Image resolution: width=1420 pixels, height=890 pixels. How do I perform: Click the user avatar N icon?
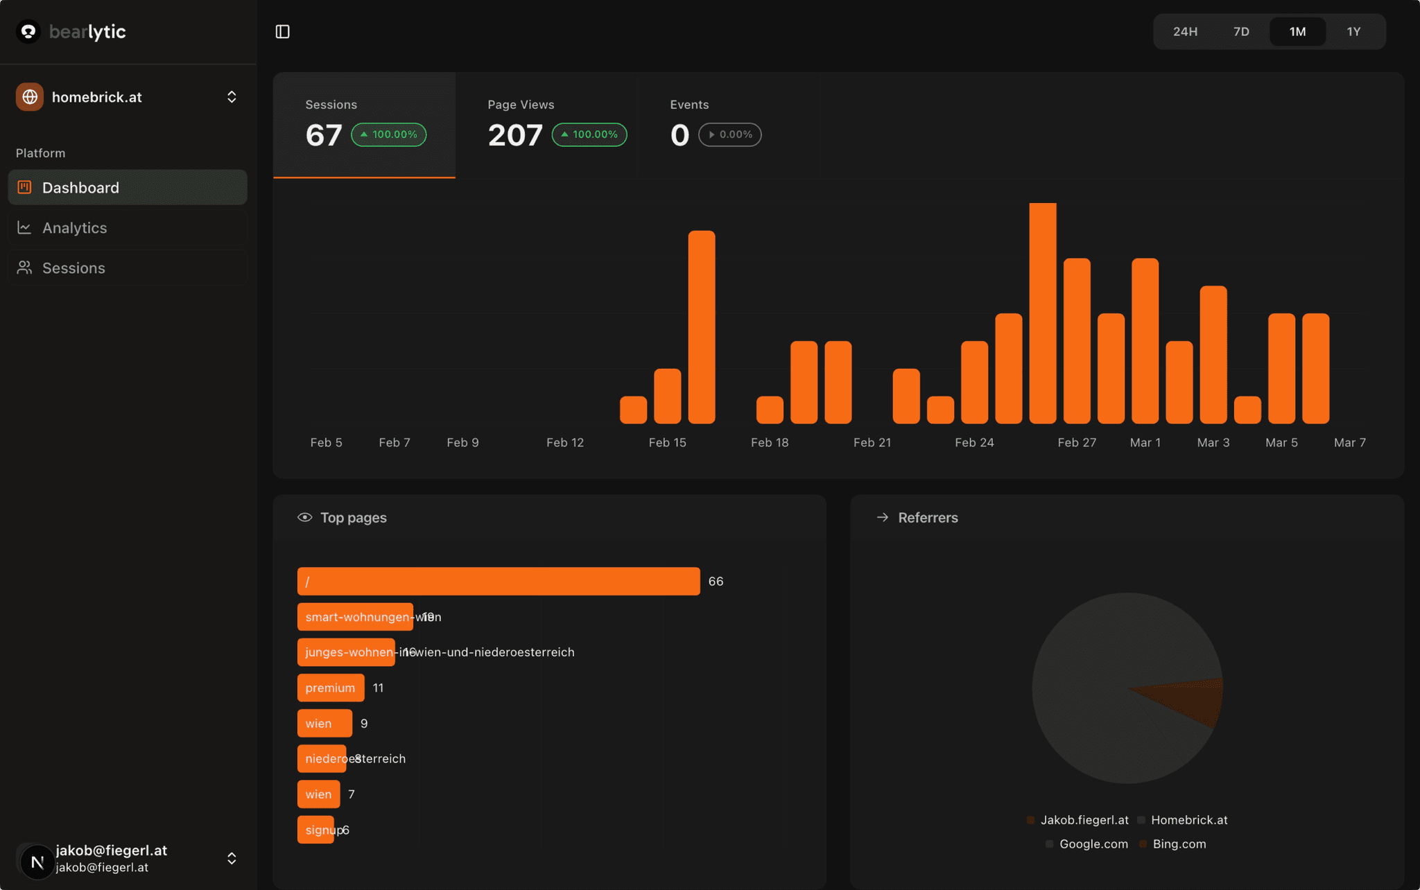(37, 862)
